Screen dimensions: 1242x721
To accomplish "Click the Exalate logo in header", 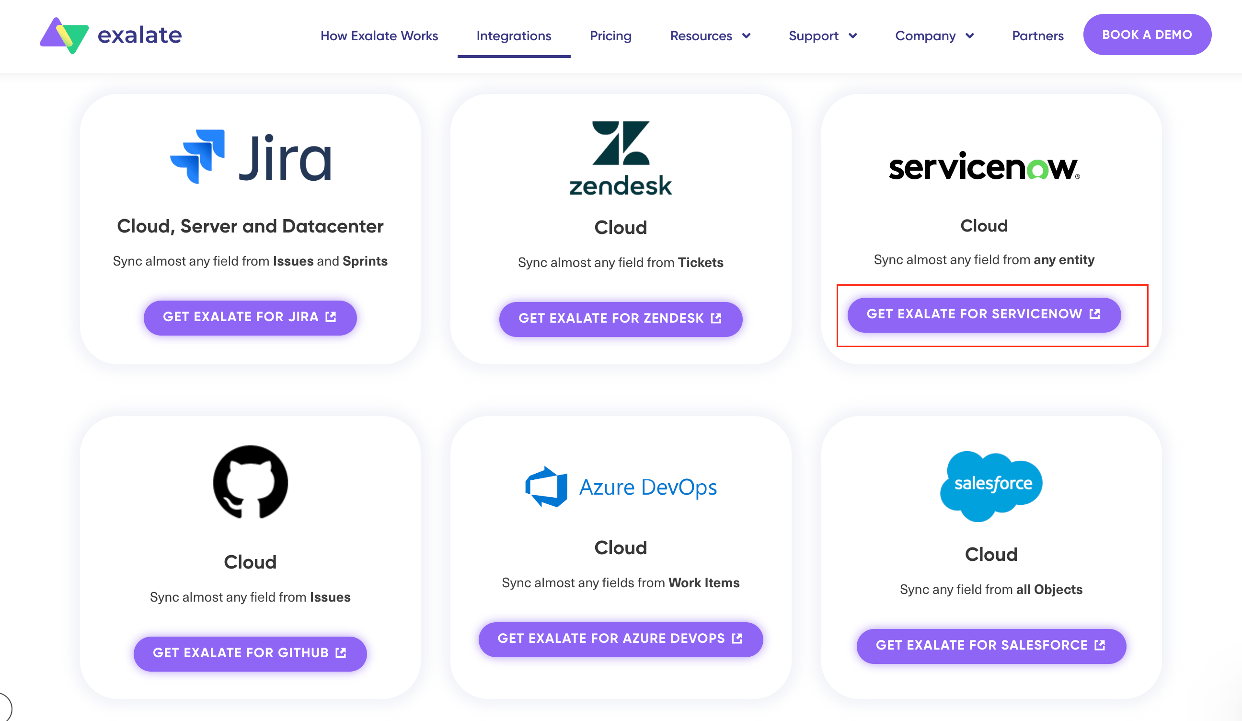I will pos(111,35).
